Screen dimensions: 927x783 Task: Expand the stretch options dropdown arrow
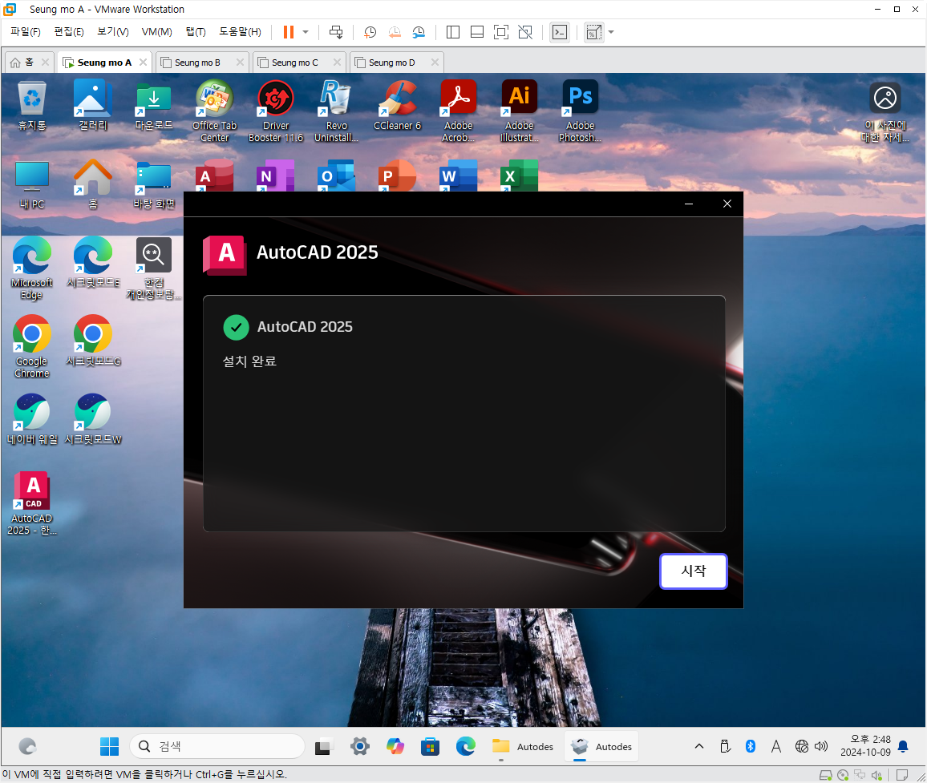pos(611,32)
